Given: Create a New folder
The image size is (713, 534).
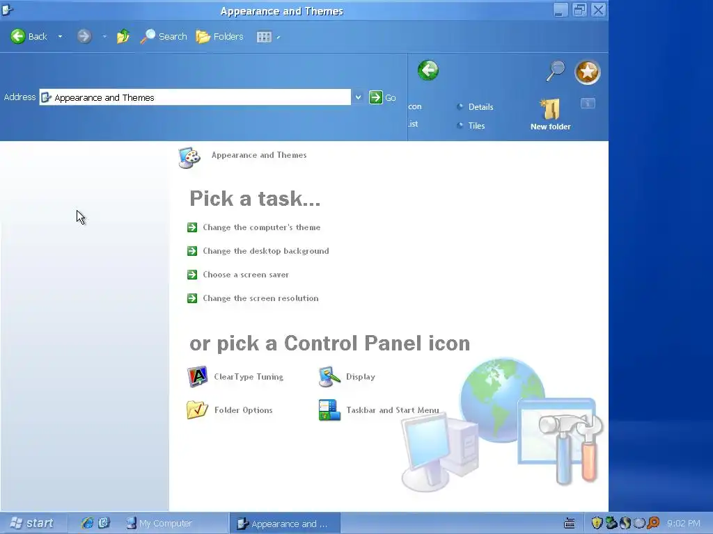Looking at the screenshot, I should (x=550, y=115).
